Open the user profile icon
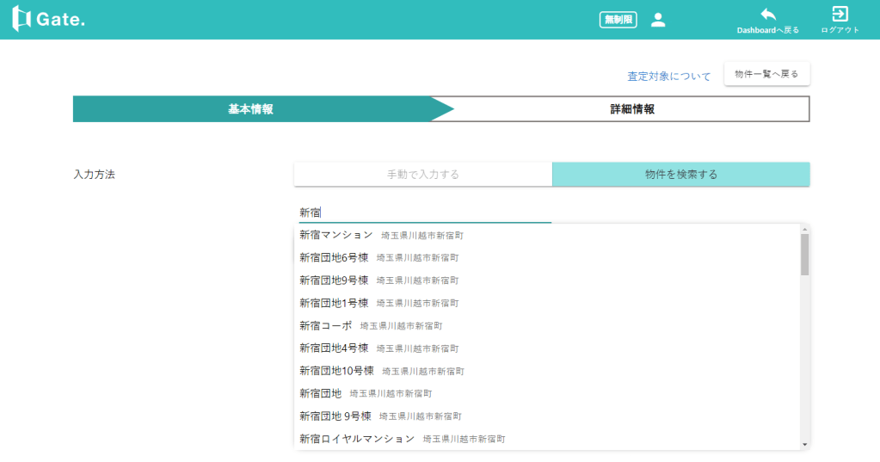 tap(658, 20)
